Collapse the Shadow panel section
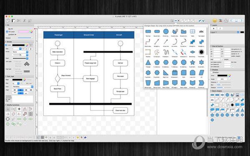Image resolution: width=250 pixels, height=156 pixels. point(211,70)
